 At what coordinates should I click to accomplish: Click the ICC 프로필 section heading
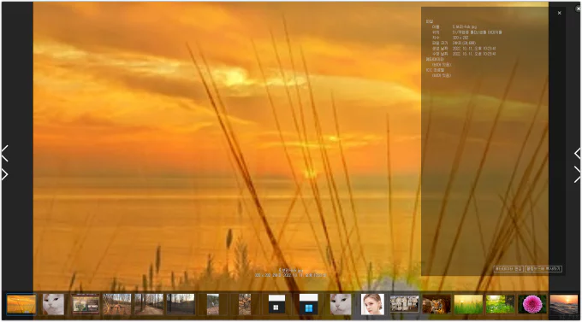click(x=435, y=70)
